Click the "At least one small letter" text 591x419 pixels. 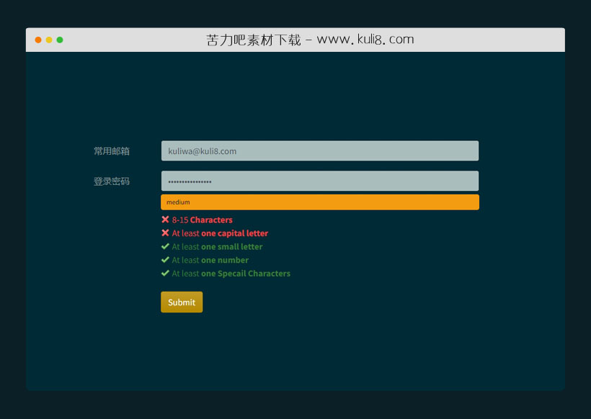coord(217,247)
